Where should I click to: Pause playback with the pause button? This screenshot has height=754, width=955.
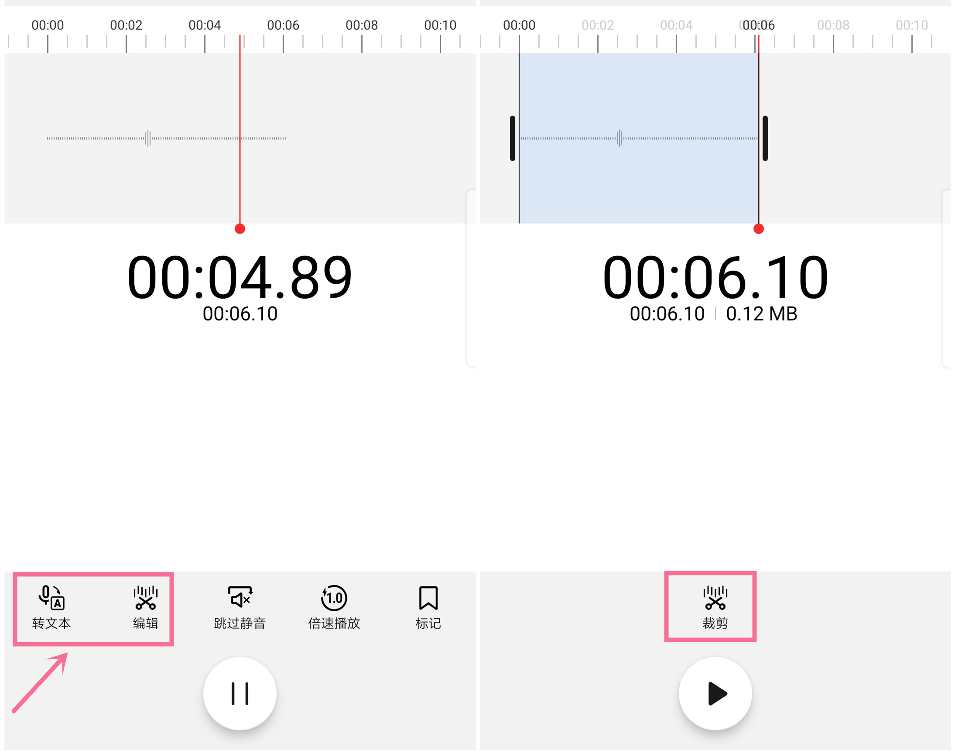tap(240, 693)
